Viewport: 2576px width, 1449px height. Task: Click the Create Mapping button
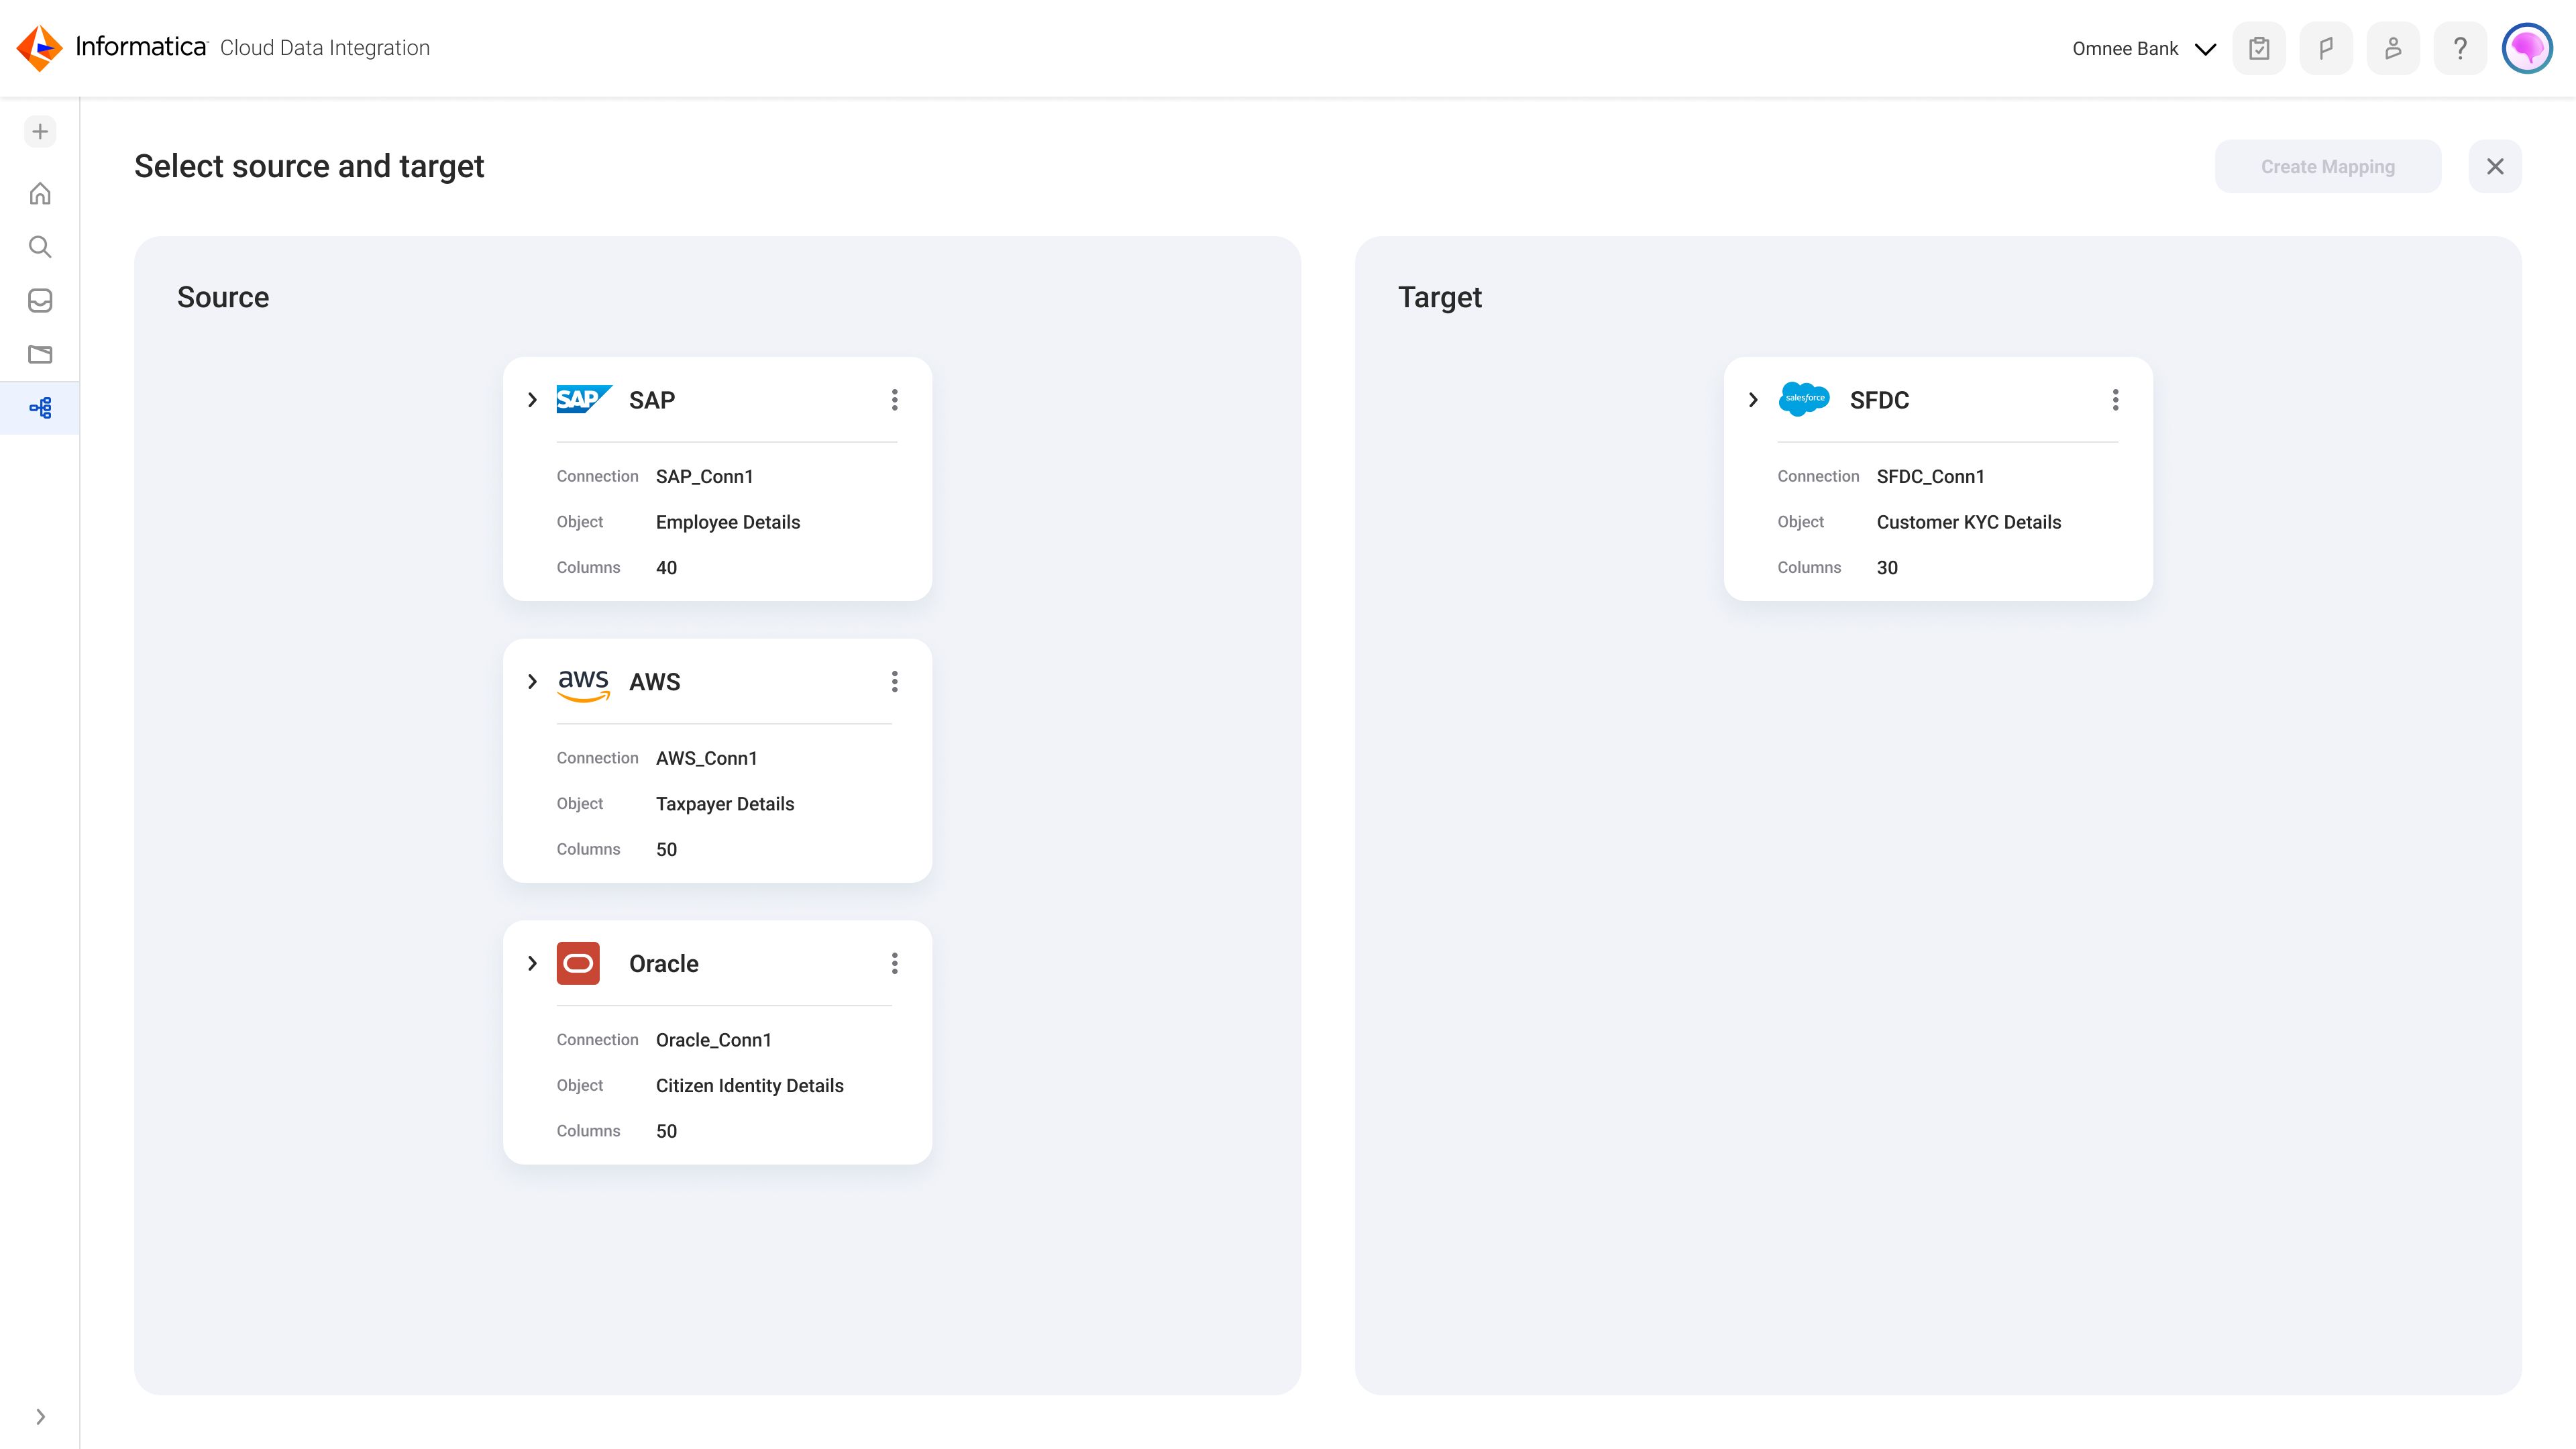coord(2328,166)
